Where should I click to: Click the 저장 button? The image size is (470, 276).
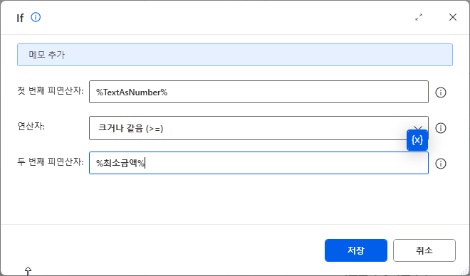[x=356, y=250]
